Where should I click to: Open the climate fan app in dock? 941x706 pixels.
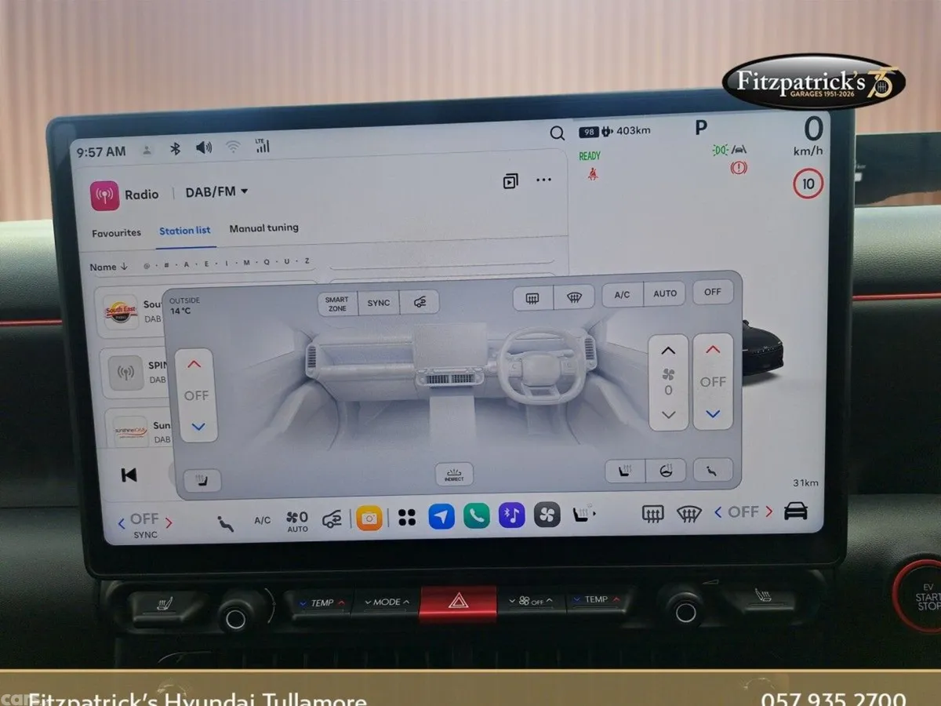[547, 514]
